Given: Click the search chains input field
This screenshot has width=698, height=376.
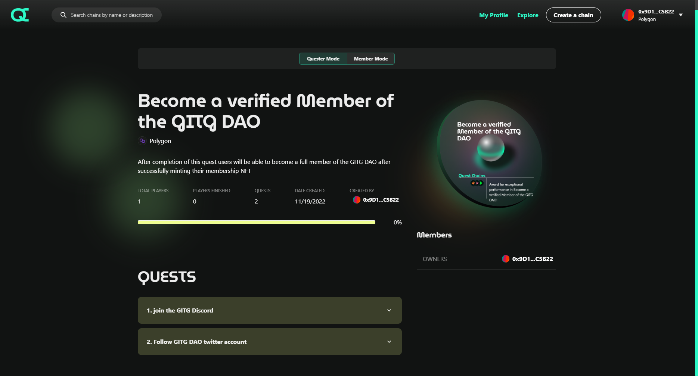Looking at the screenshot, I should click(106, 15).
